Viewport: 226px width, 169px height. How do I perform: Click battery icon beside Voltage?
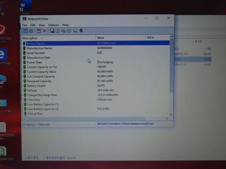[x=25, y=90]
